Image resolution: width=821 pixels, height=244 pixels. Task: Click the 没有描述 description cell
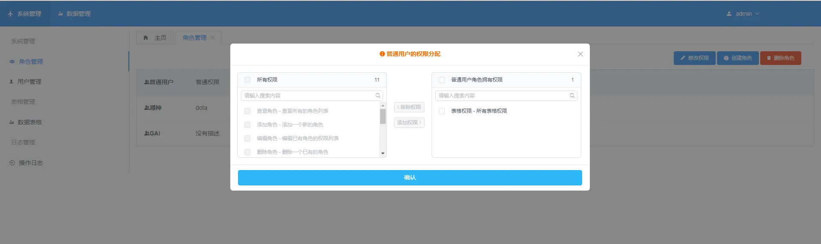pyautogui.click(x=208, y=133)
